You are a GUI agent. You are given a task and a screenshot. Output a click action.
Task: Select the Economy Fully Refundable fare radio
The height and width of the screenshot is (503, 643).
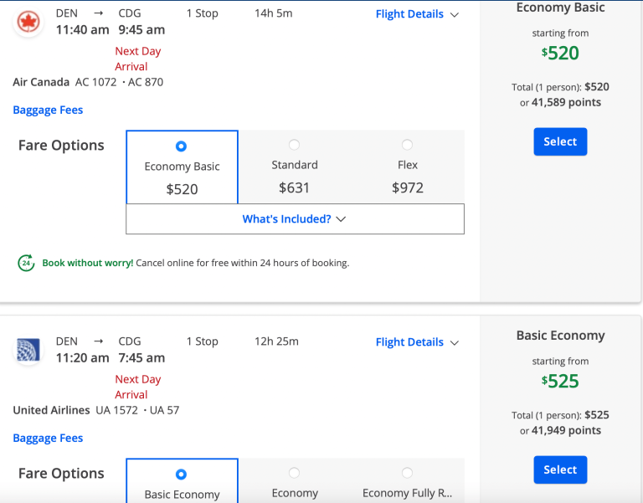click(407, 473)
